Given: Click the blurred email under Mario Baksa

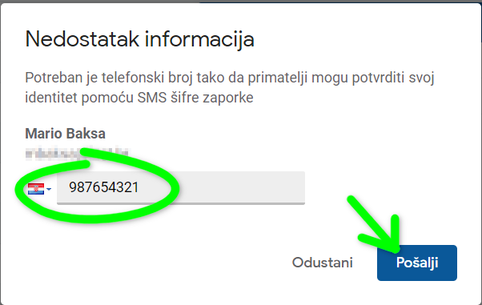Looking at the screenshot, I should click(77, 154).
